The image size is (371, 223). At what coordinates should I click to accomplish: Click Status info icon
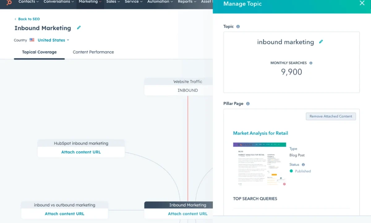click(303, 165)
